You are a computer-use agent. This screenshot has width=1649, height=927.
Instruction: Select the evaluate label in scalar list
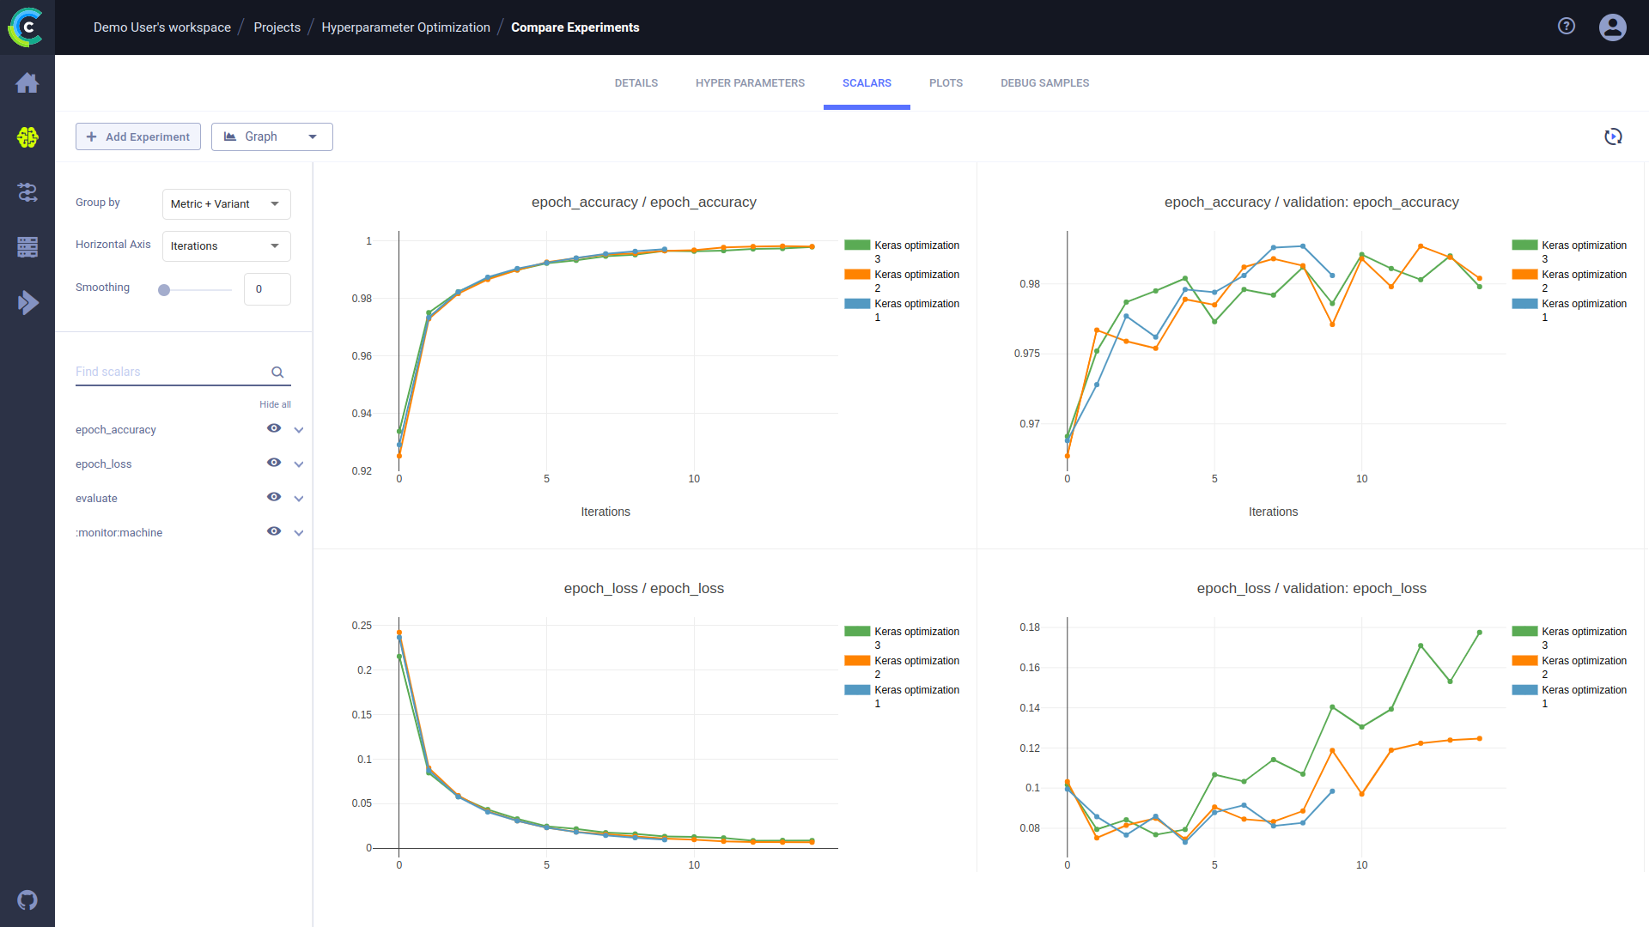tap(96, 499)
